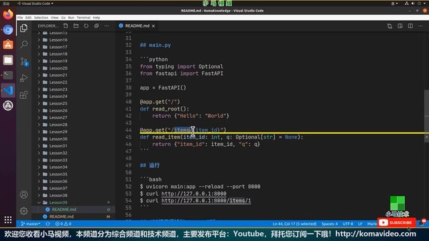This screenshot has height=241, width=429.
Task: Open Explorer more actions ellipsis
Action: (107, 25)
